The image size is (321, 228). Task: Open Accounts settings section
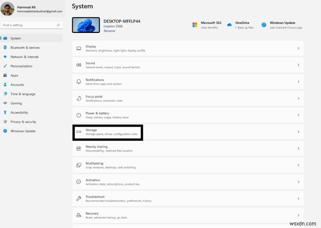click(x=32, y=85)
